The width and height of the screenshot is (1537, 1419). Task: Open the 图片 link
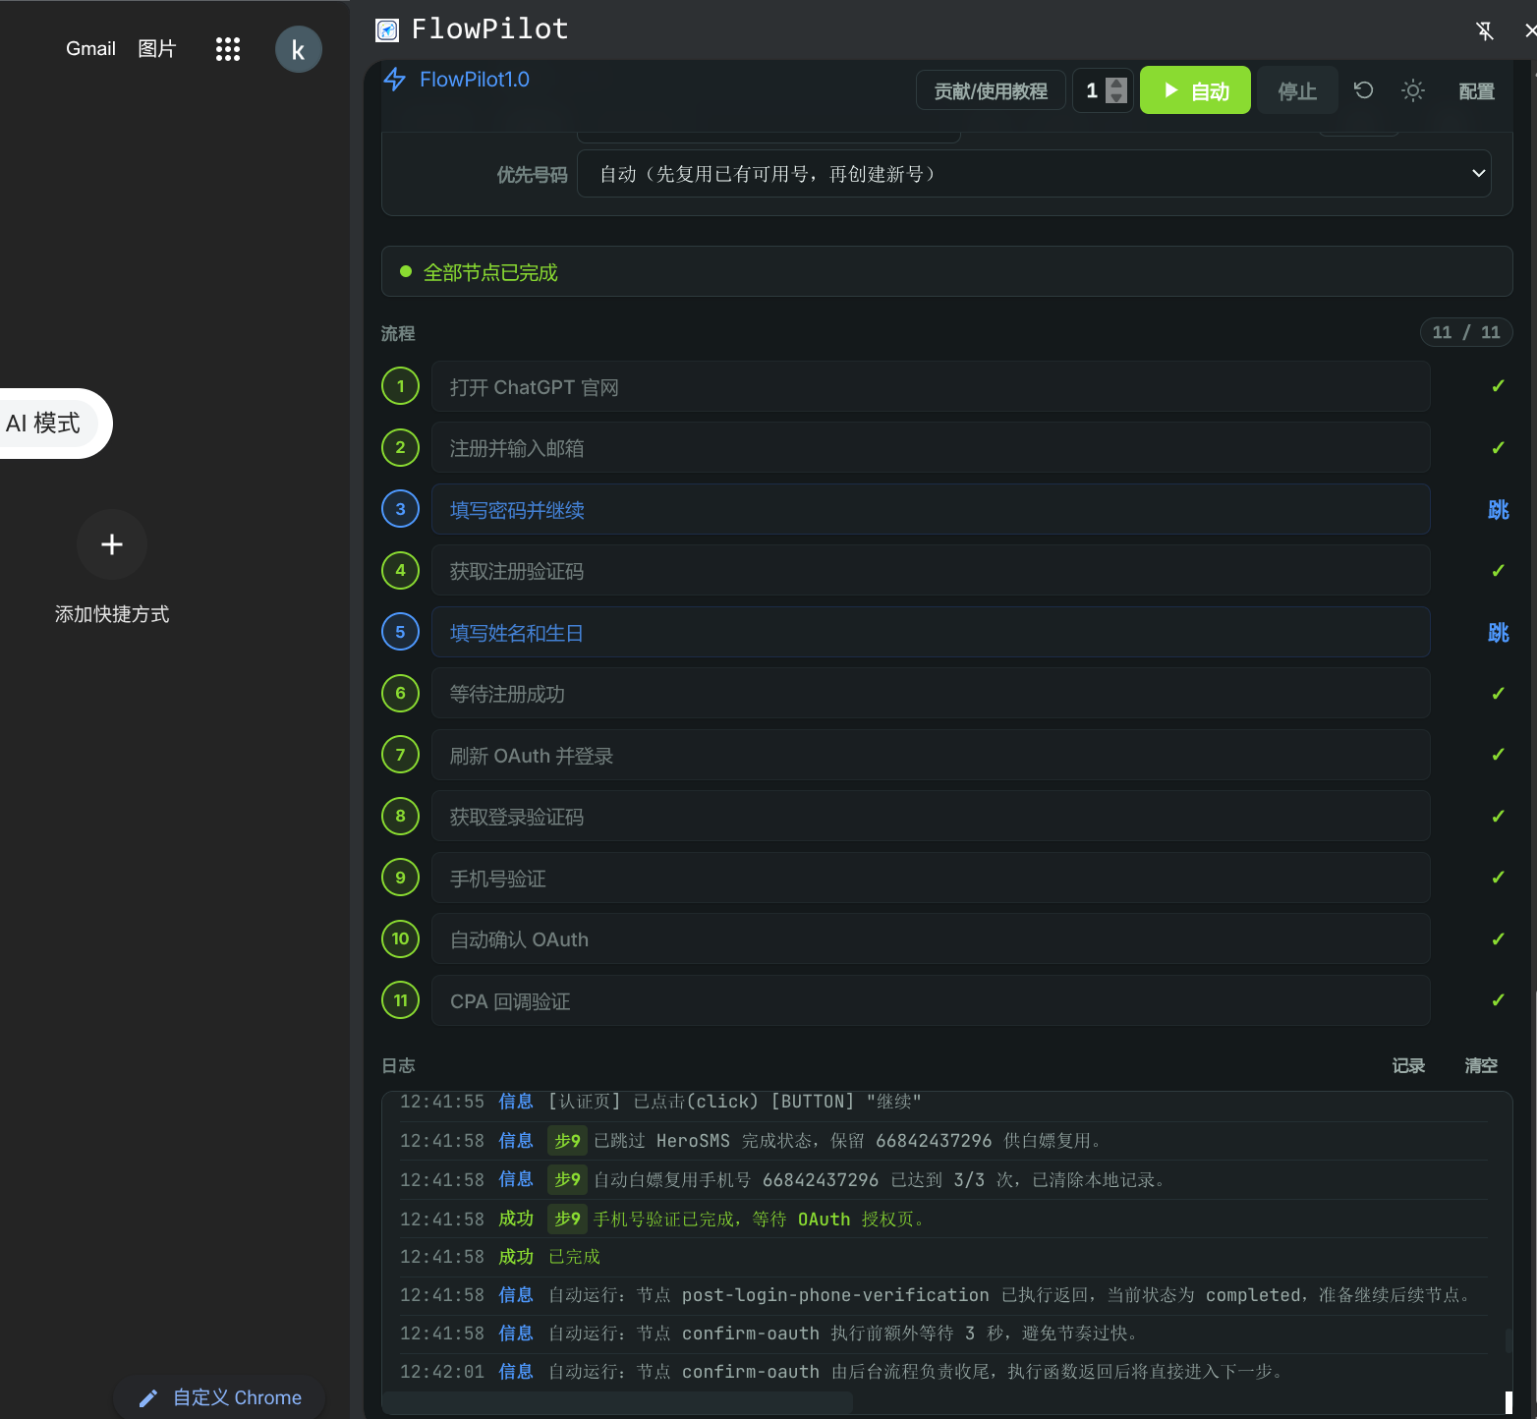(157, 49)
